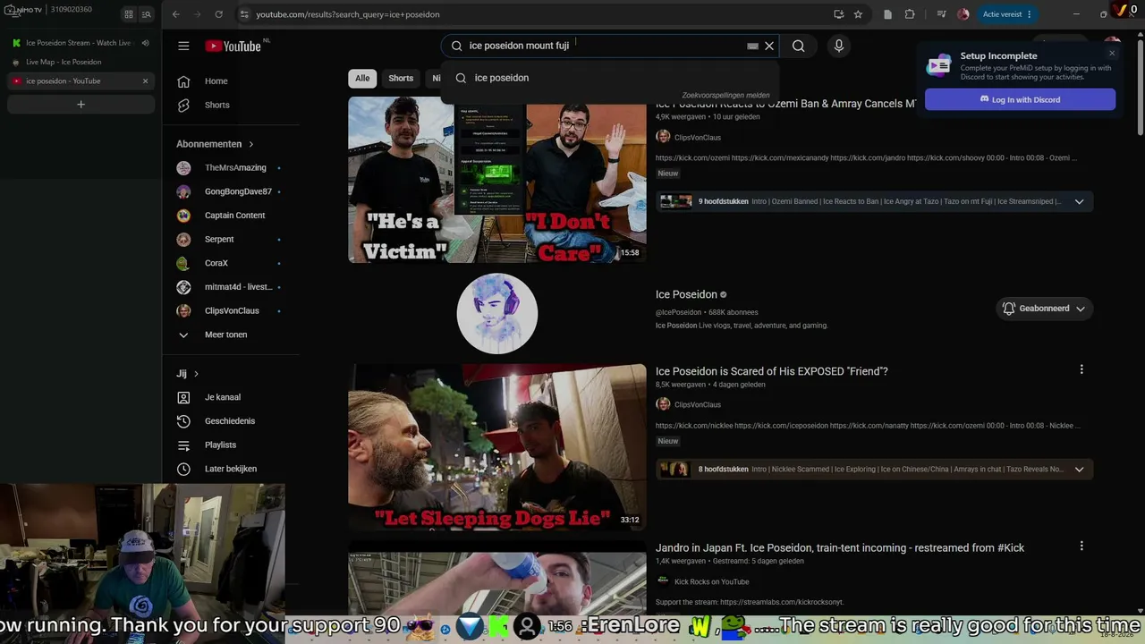Open "Ice Poseidon is Scared of His EXPOSED Friend" title
This screenshot has height=644, width=1145.
point(772,371)
